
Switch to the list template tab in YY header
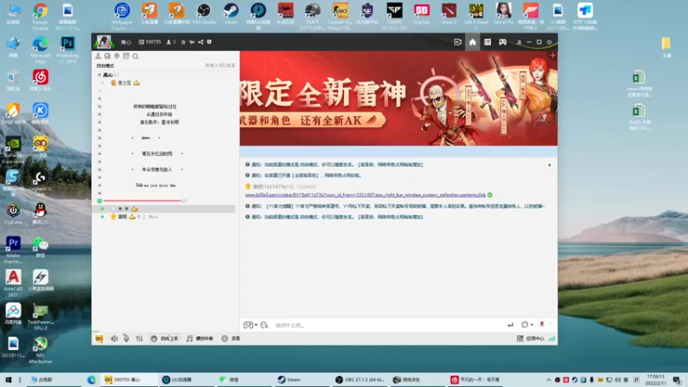(488, 42)
